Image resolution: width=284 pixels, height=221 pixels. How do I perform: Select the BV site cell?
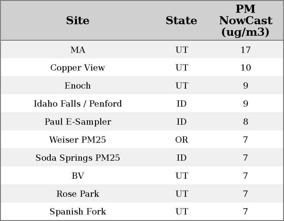pyautogui.click(x=78, y=176)
